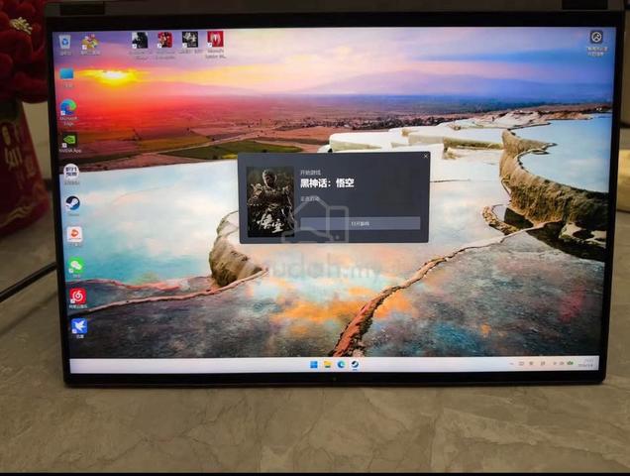Close the Black Myth: Wukong launch dialog
The width and height of the screenshot is (630, 476).
point(426,156)
